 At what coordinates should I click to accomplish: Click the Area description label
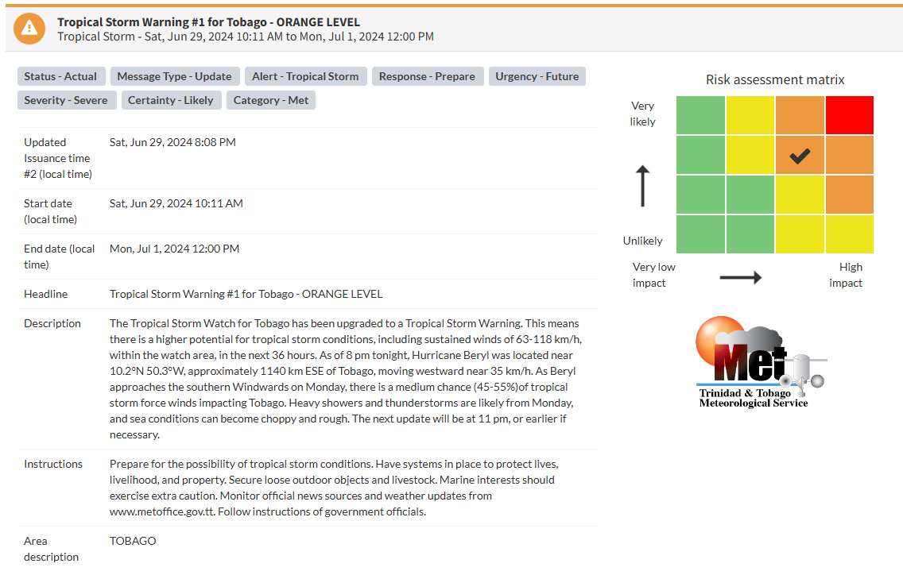(x=51, y=549)
